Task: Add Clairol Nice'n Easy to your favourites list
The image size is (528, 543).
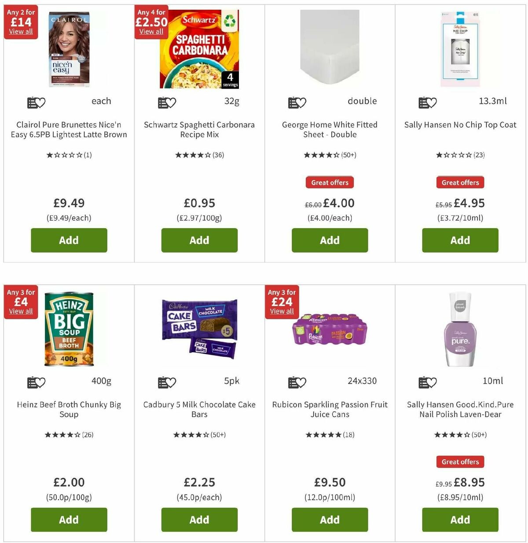Action: tap(36, 102)
